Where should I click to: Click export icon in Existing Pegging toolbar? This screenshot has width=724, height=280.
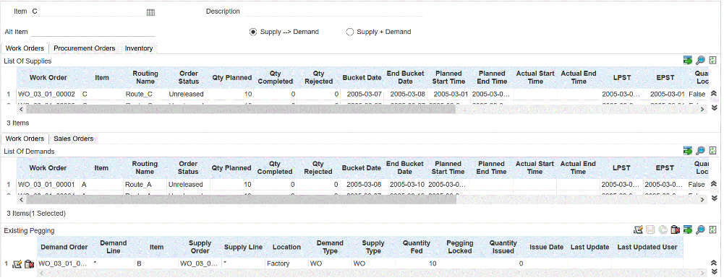click(688, 229)
